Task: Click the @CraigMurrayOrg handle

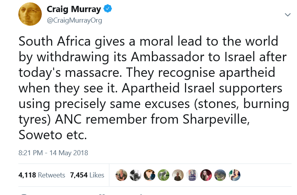Action: [x=74, y=20]
